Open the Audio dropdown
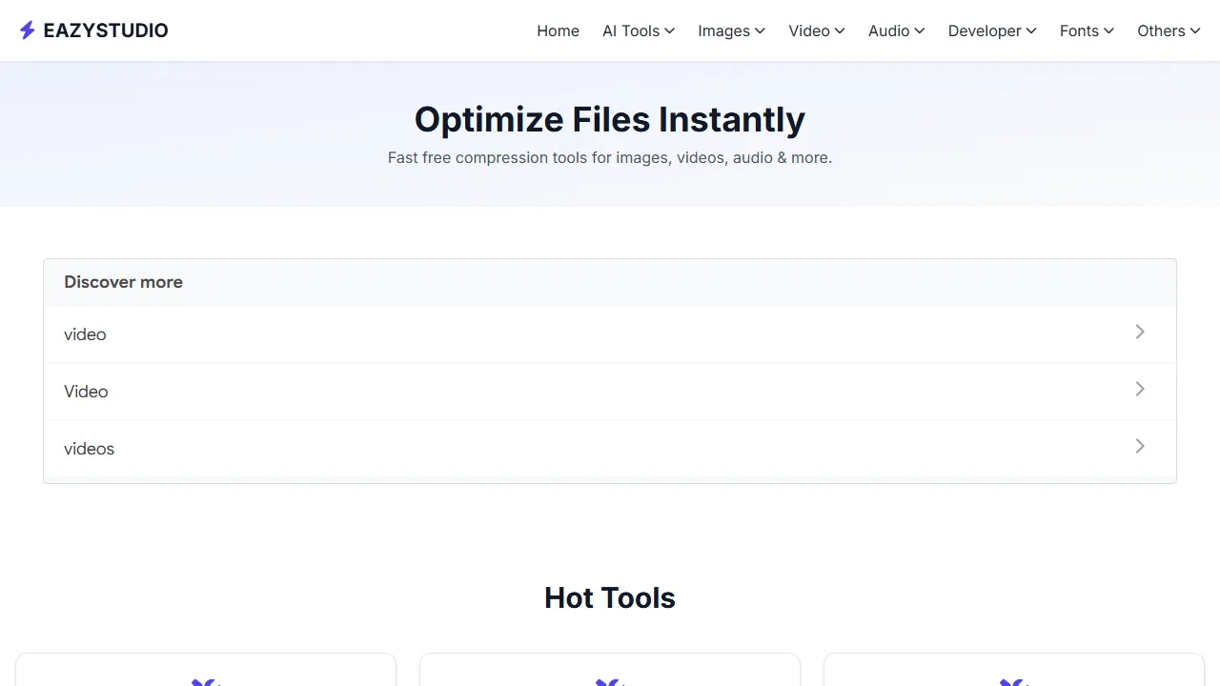 click(x=895, y=30)
